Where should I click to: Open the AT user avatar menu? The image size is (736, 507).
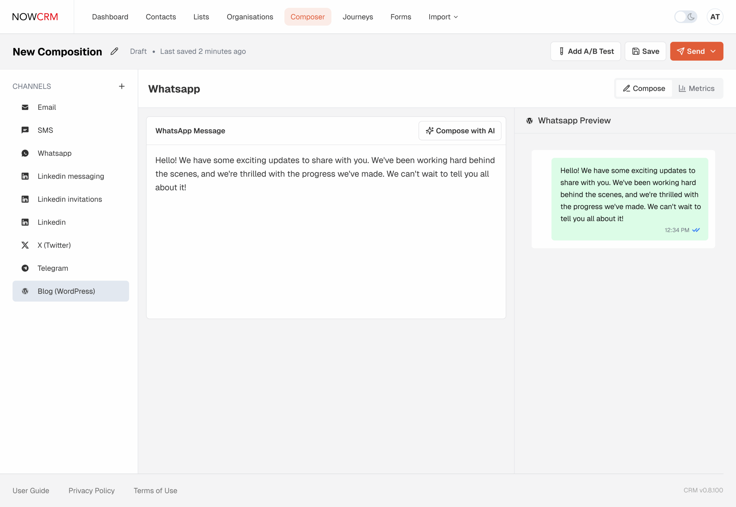click(715, 17)
